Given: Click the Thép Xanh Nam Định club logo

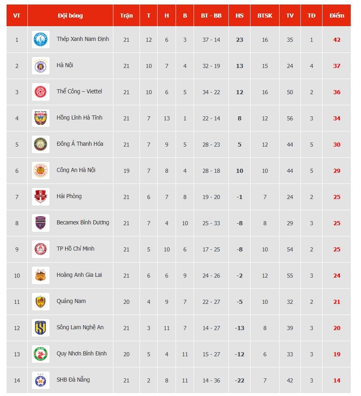Looking at the screenshot, I should click(41, 39).
